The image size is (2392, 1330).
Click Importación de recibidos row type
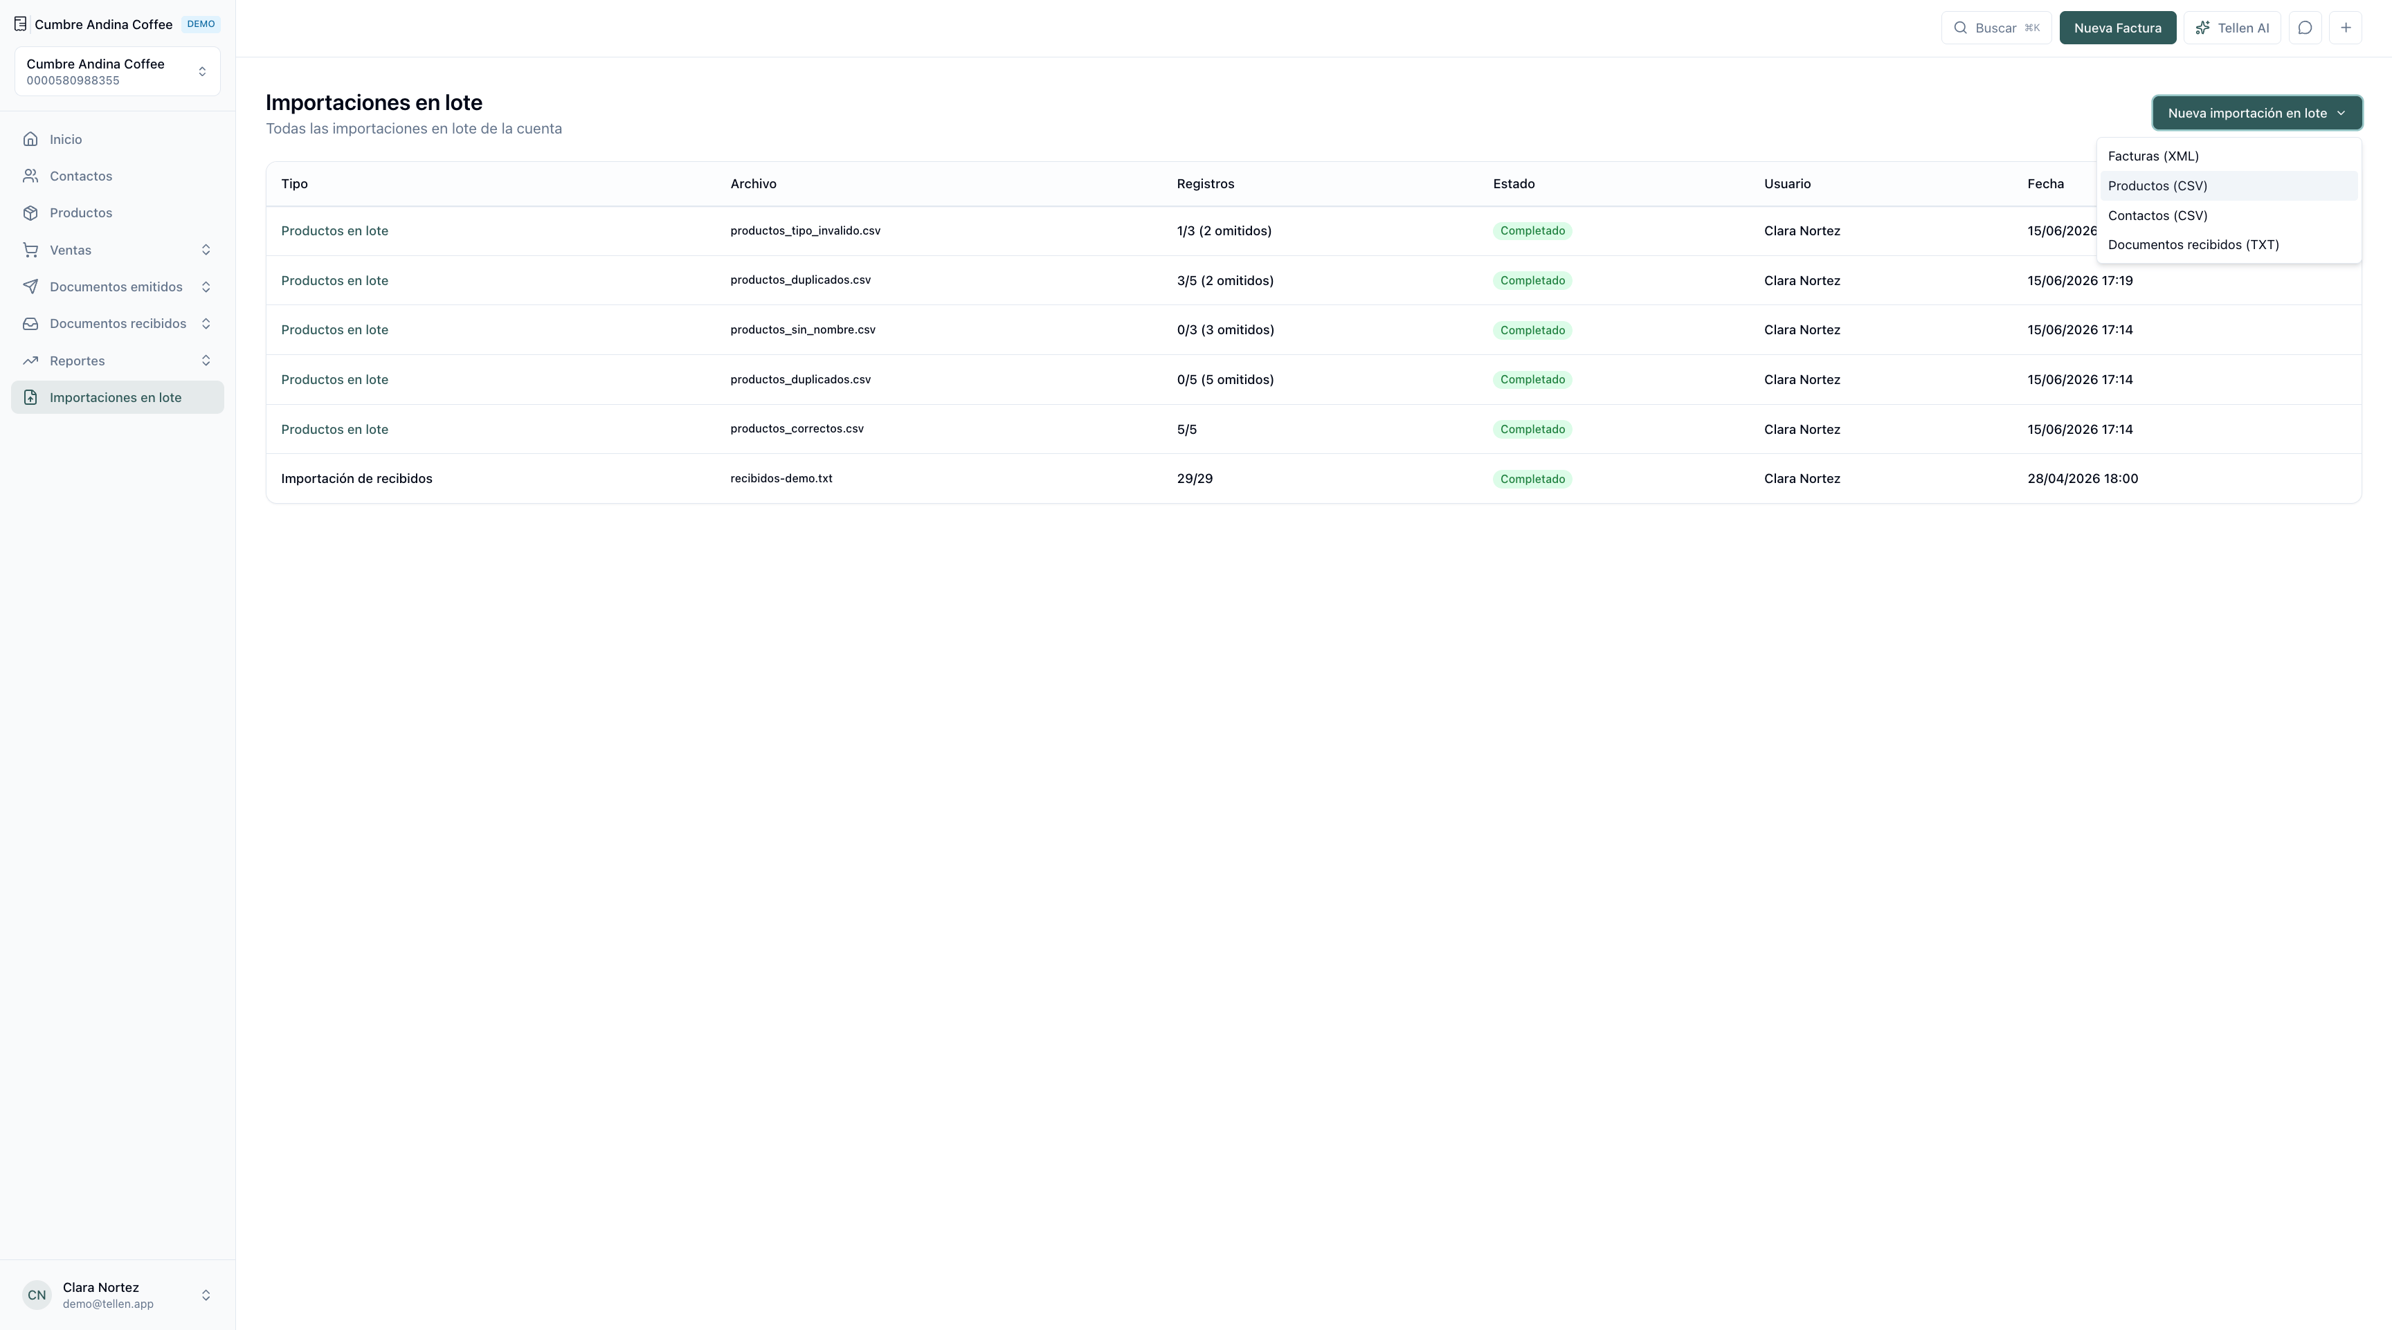[356, 479]
